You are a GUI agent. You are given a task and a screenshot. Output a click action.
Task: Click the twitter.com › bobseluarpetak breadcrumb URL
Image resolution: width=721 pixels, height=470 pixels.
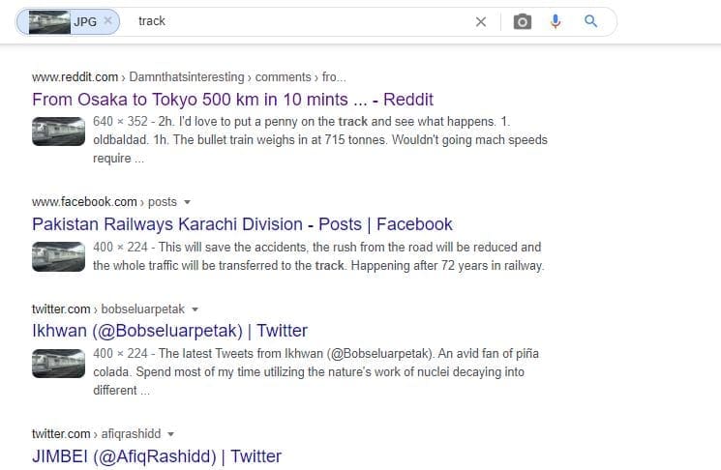click(x=108, y=309)
